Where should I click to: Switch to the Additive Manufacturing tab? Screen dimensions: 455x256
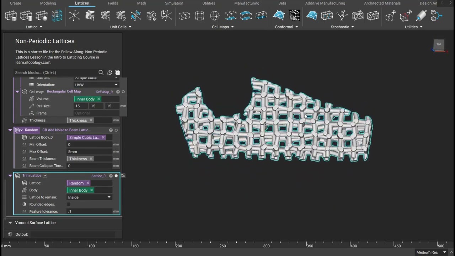(x=325, y=3)
